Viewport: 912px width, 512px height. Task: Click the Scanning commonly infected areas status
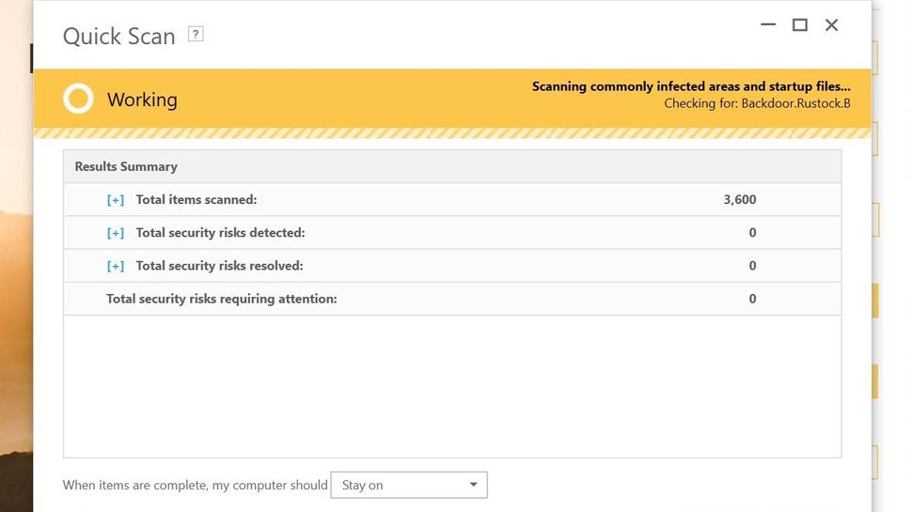tap(691, 86)
